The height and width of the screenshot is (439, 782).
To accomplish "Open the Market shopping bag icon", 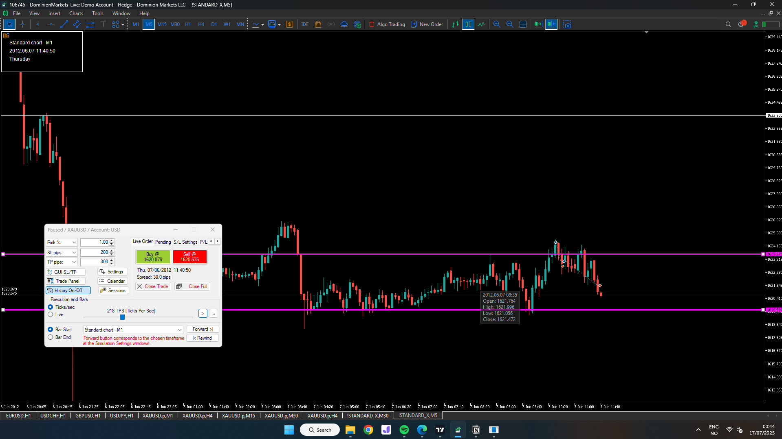I will click(x=318, y=24).
